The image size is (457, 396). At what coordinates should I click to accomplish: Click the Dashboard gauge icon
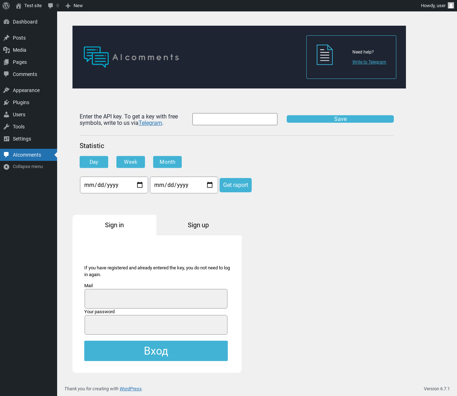coord(6,22)
